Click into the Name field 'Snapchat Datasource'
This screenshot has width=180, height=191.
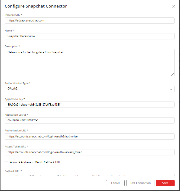(x=90, y=36)
